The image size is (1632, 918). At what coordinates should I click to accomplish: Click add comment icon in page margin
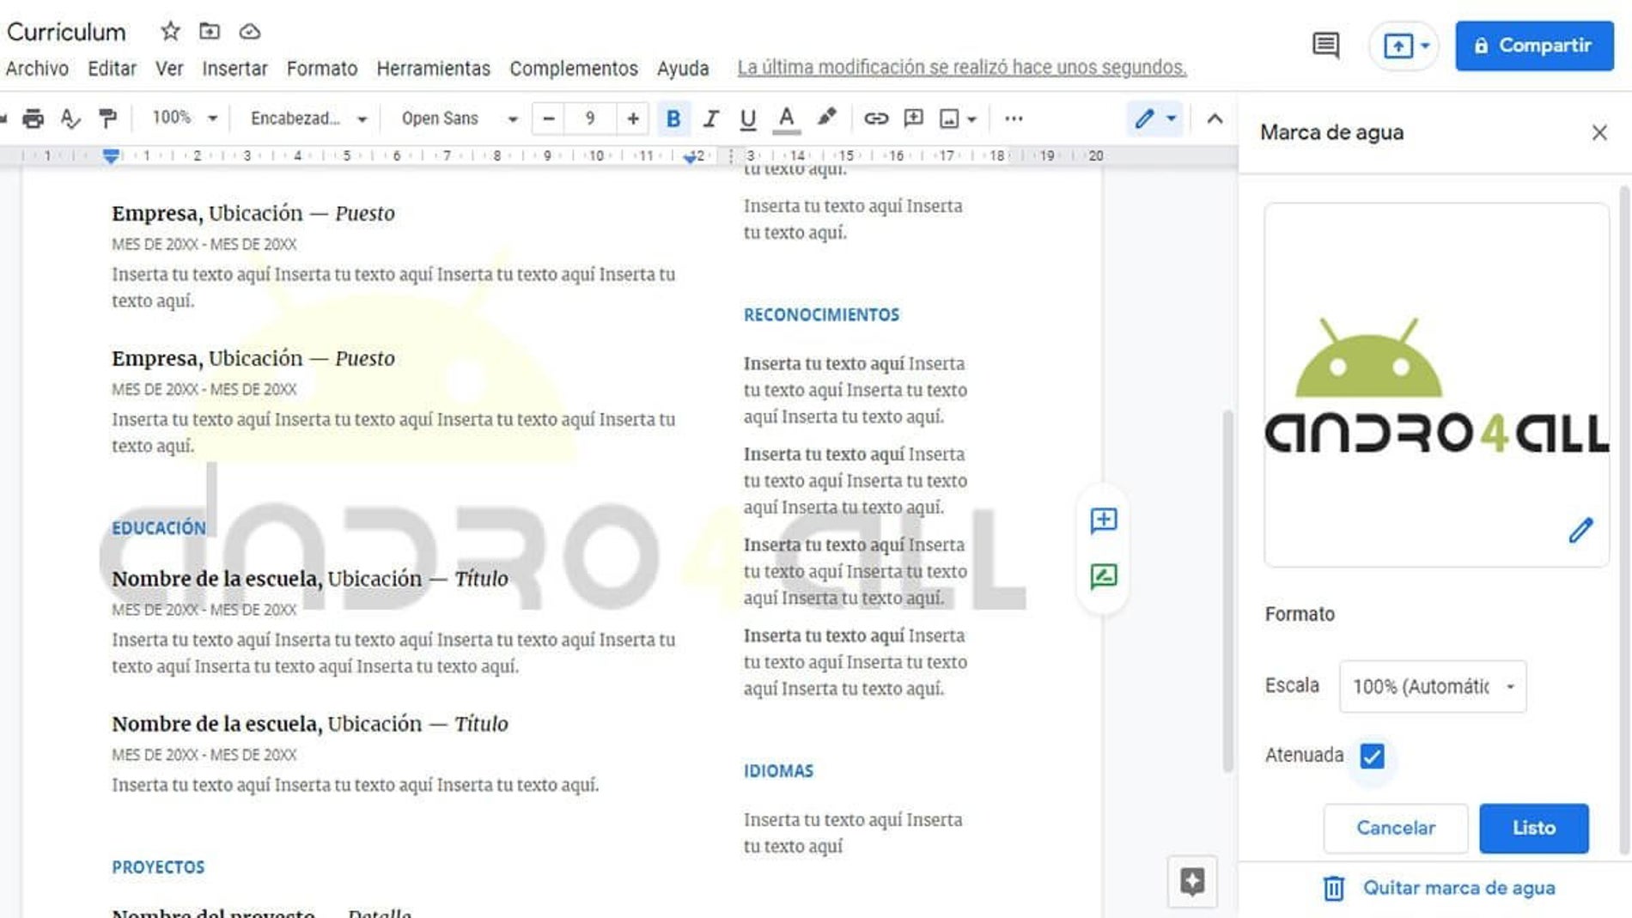click(1103, 520)
